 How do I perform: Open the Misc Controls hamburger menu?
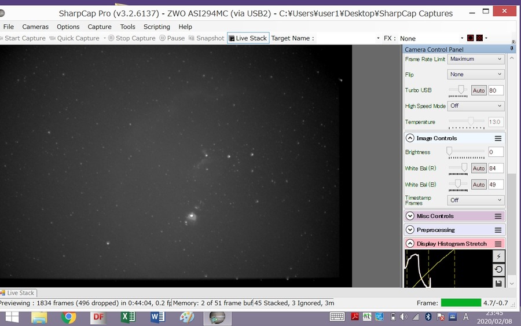(498, 217)
